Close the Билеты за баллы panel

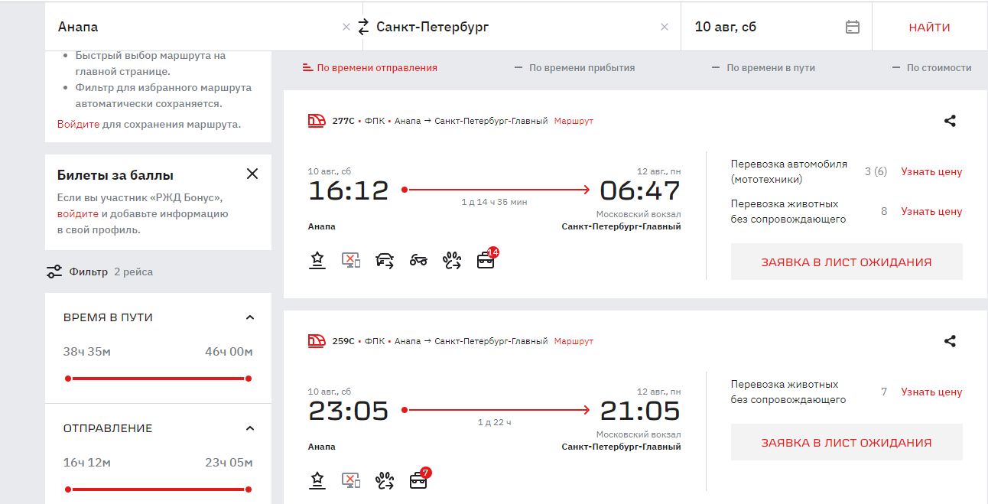[252, 174]
